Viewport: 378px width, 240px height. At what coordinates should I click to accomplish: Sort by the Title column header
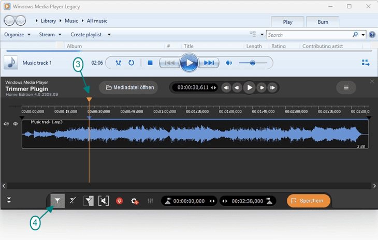tap(188, 46)
